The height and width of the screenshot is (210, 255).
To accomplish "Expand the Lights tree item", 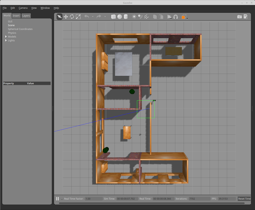I will 6,40.
